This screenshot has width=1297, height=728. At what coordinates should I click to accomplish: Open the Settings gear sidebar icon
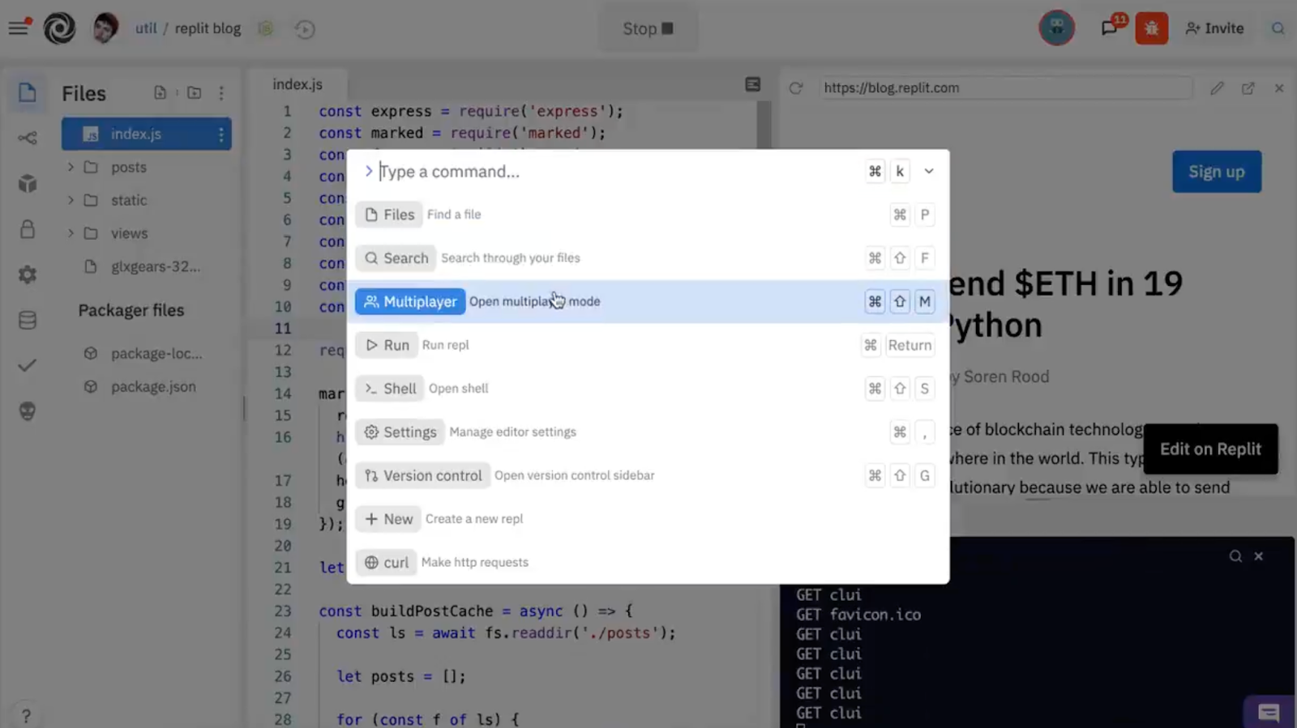tap(28, 275)
